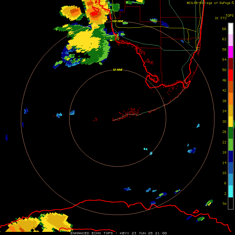Click the yellow legend band near 30
Image resolution: width=235 pixels, height=235 pixels.
tap(231, 122)
